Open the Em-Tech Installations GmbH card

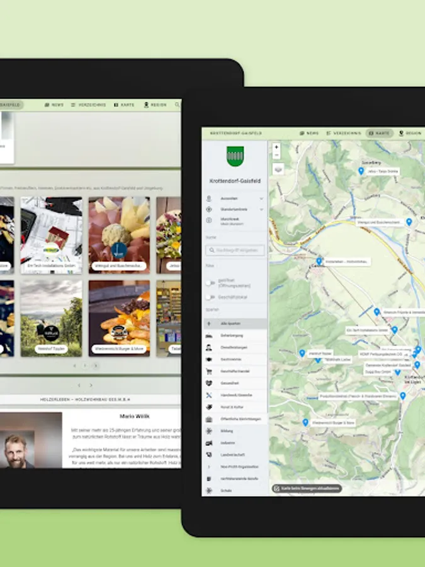pos(52,235)
